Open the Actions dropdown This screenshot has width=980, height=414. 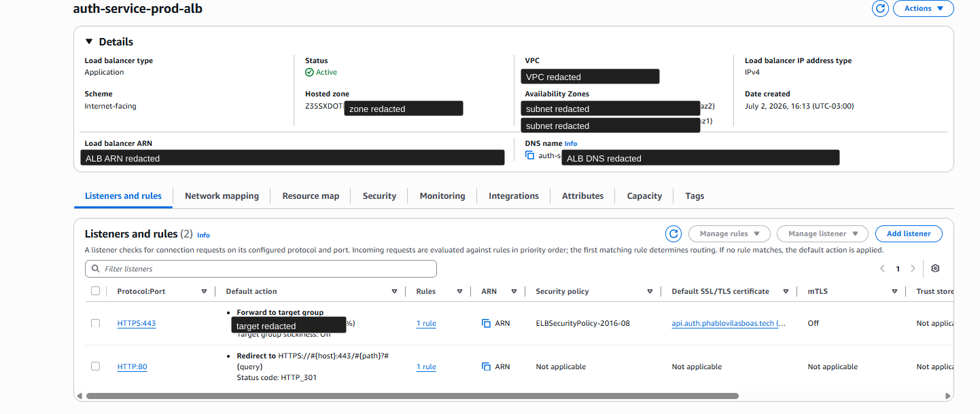pos(924,8)
